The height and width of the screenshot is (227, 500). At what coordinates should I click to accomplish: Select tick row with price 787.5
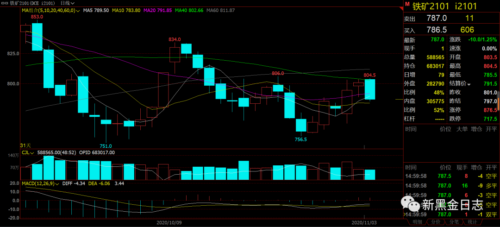(x=450, y=176)
